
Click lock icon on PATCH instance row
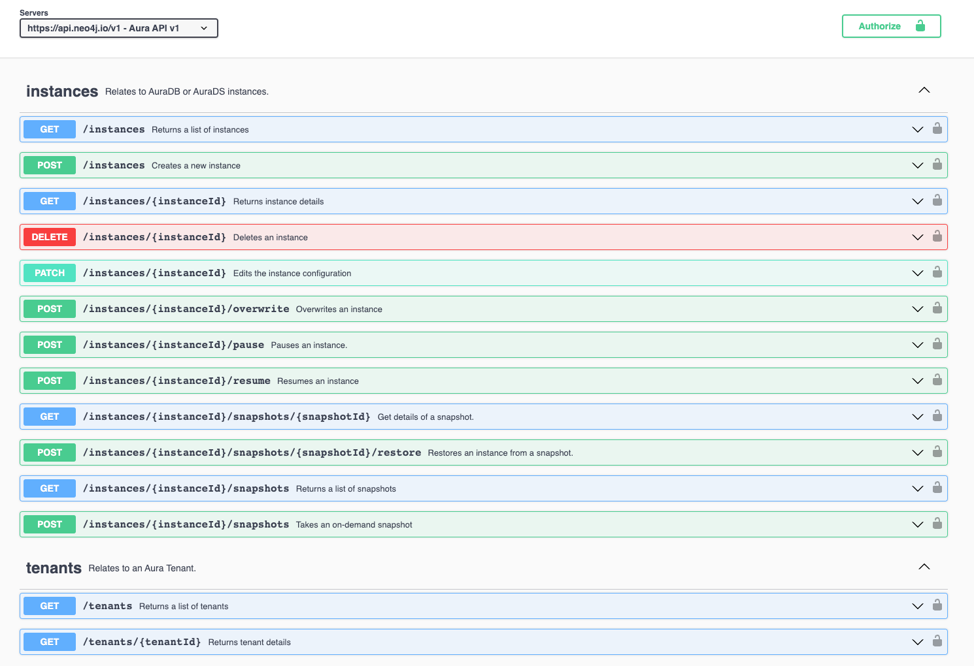click(x=937, y=272)
